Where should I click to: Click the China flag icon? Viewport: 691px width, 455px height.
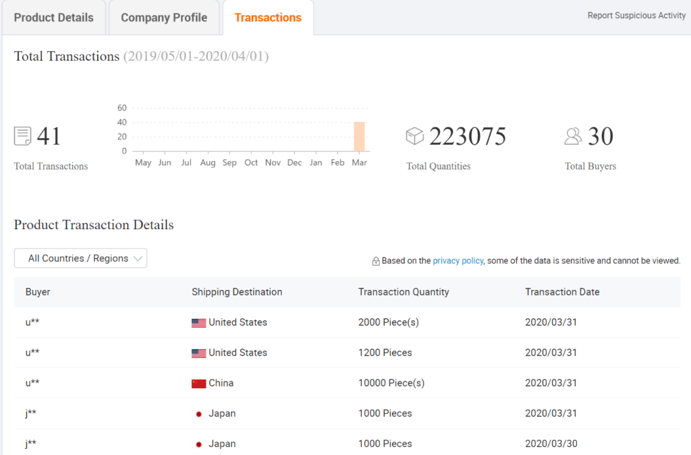coord(198,384)
